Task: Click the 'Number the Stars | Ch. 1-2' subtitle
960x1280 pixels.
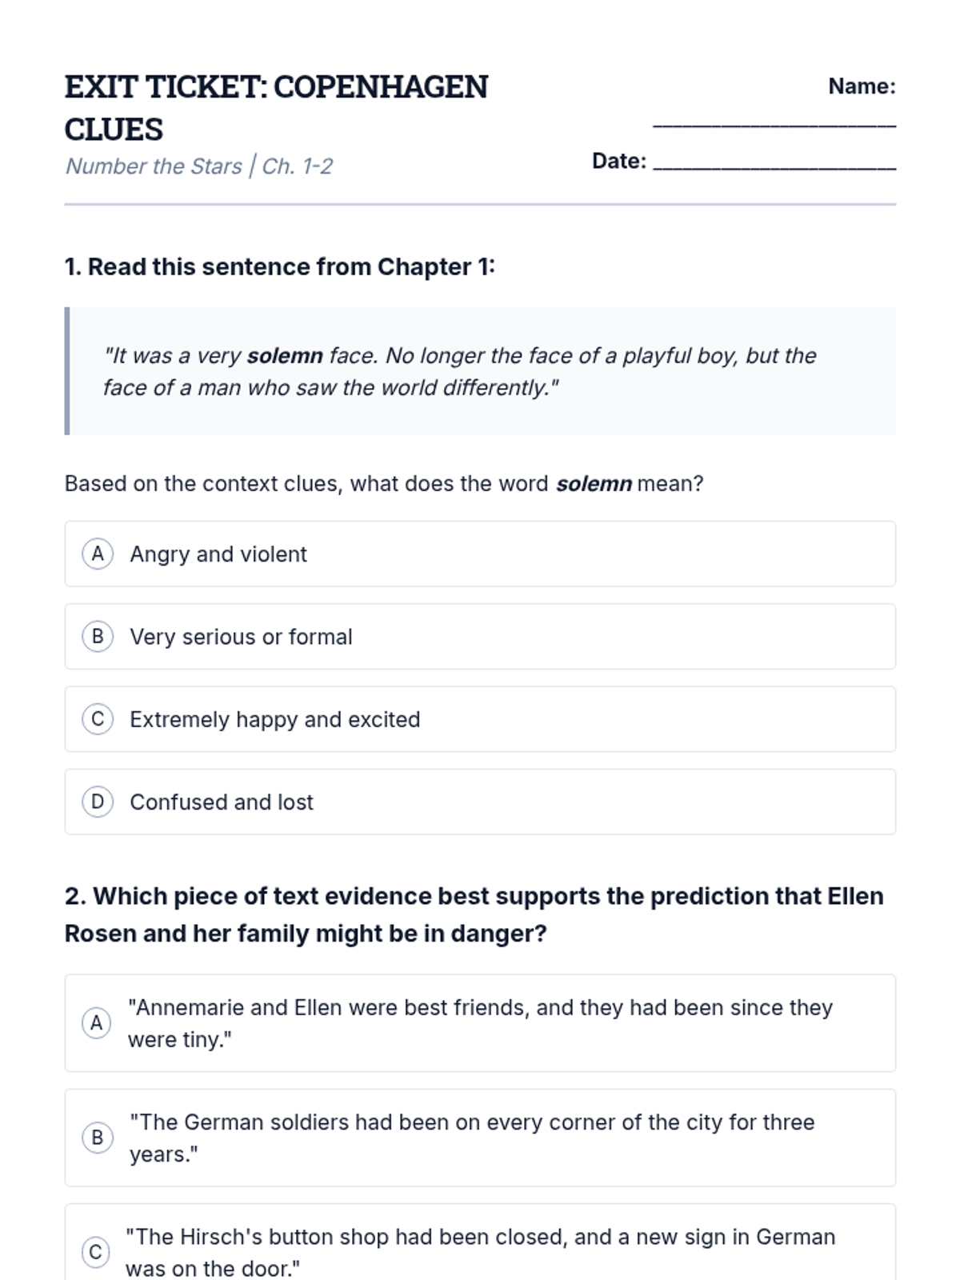Action: coord(199,166)
